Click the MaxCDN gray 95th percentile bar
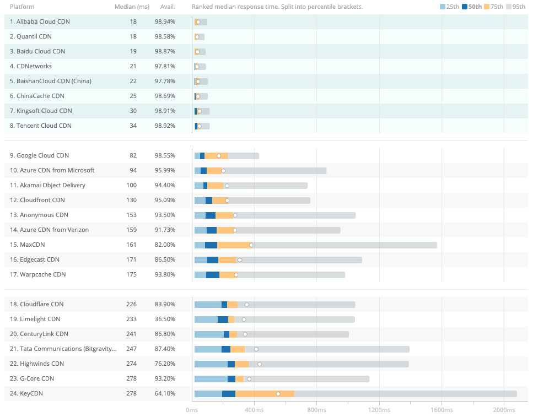Screen dimensions: 533x417 click(x=342, y=245)
